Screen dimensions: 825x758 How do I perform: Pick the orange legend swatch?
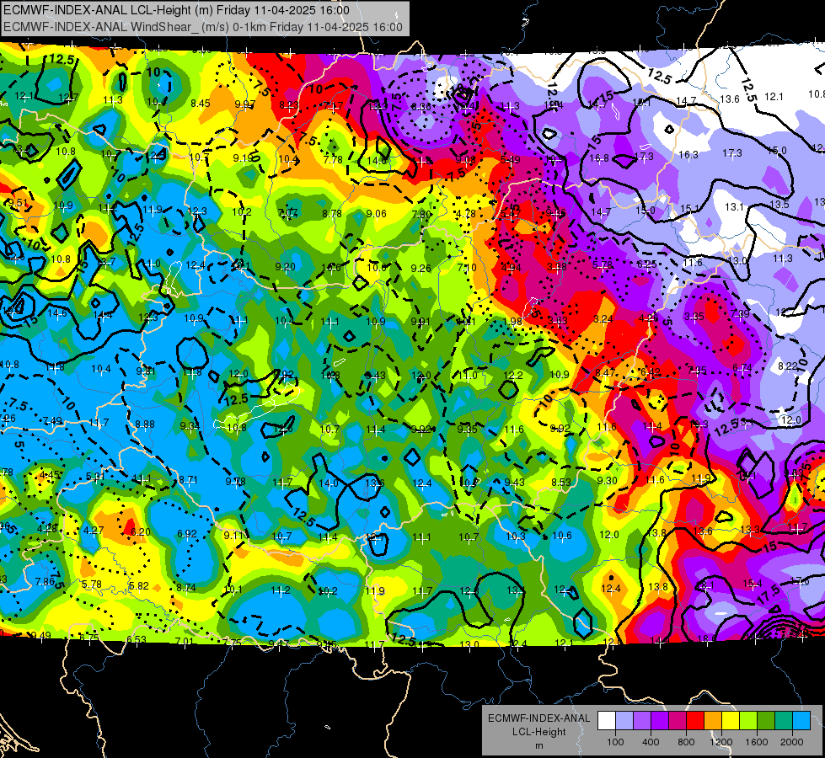point(713,721)
